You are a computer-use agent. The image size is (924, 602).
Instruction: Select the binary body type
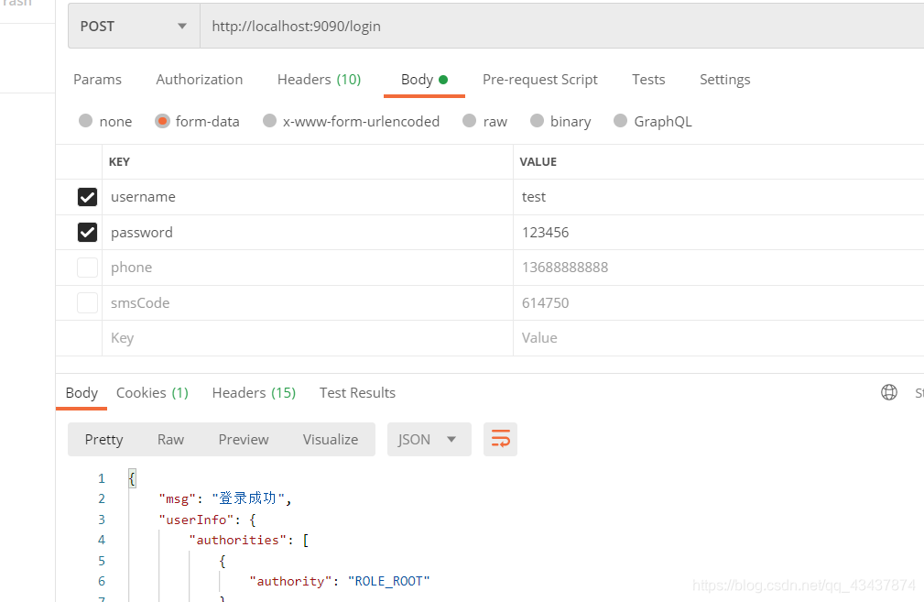[560, 122]
